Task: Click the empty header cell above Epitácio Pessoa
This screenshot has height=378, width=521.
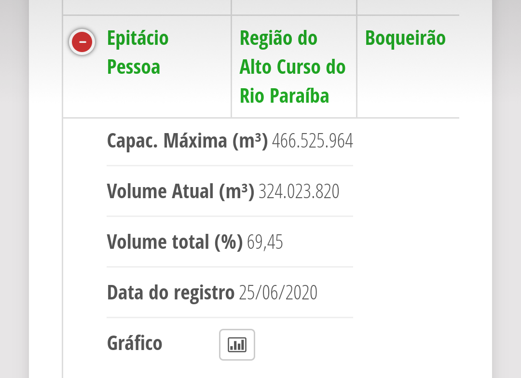Action: 147,7
